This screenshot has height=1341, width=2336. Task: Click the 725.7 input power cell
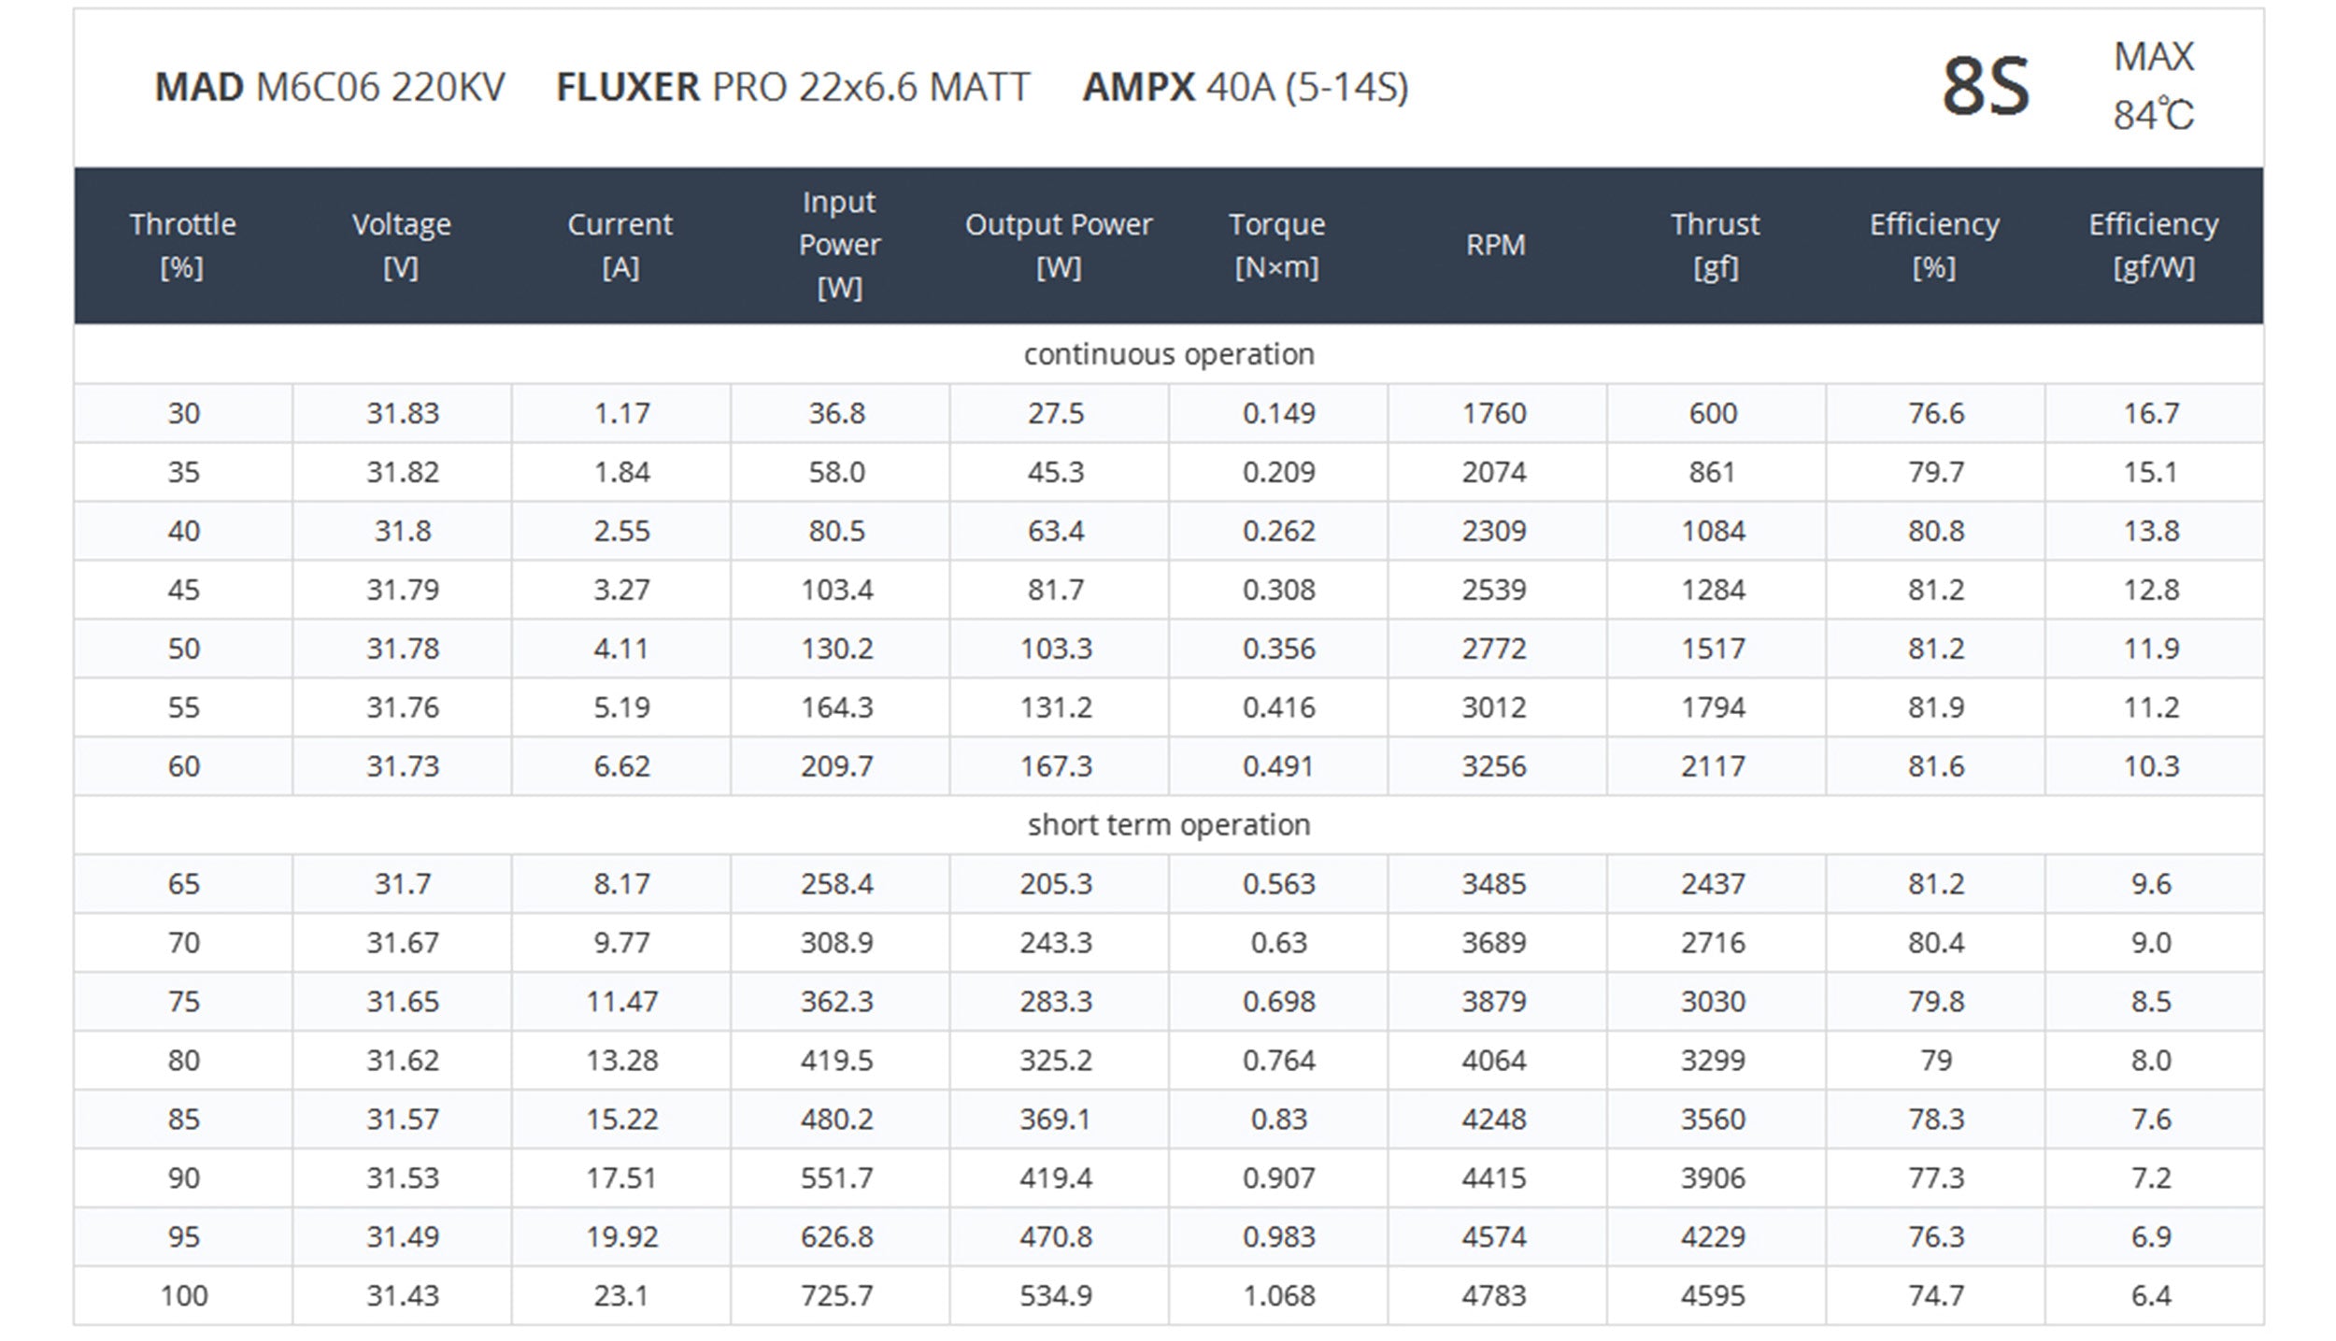click(837, 1295)
